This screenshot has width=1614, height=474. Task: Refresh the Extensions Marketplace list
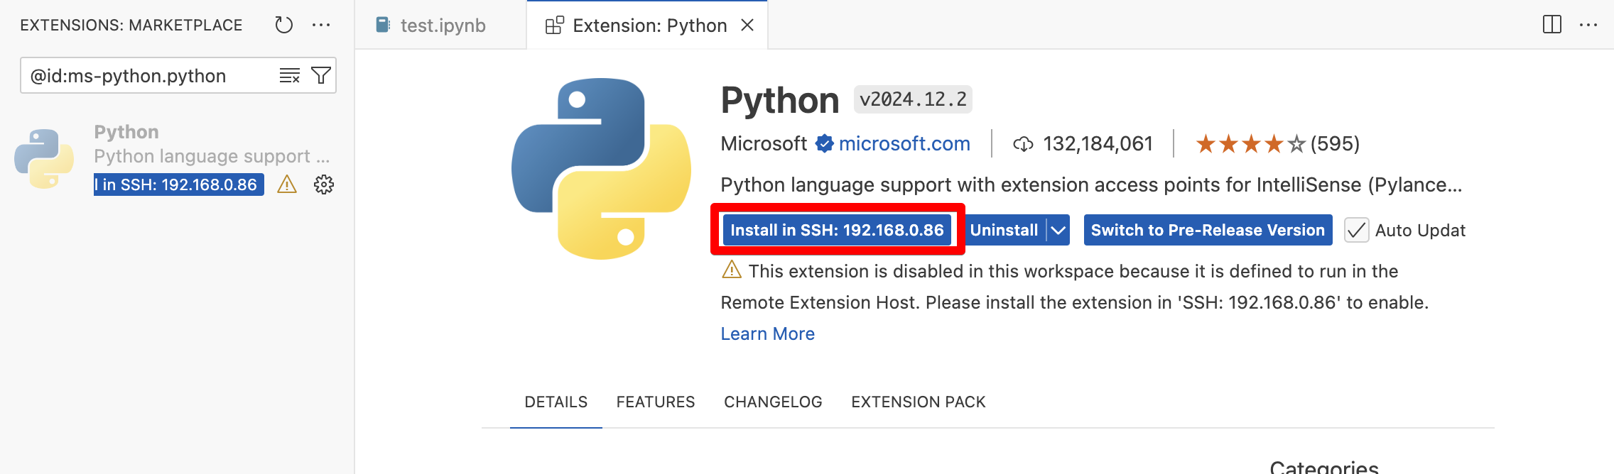283,25
